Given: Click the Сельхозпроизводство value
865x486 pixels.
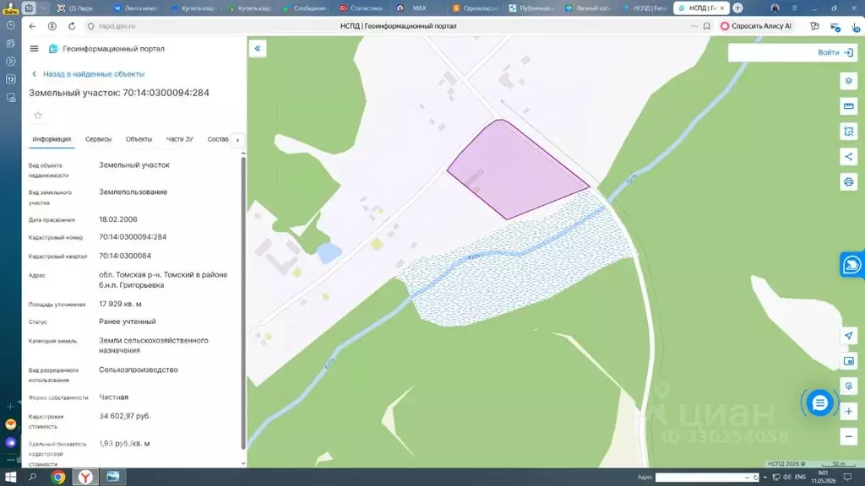Looking at the screenshot, I should (139, 370).
